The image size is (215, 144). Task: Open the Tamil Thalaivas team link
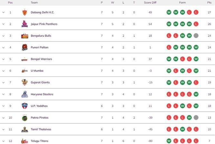[41, 129]
